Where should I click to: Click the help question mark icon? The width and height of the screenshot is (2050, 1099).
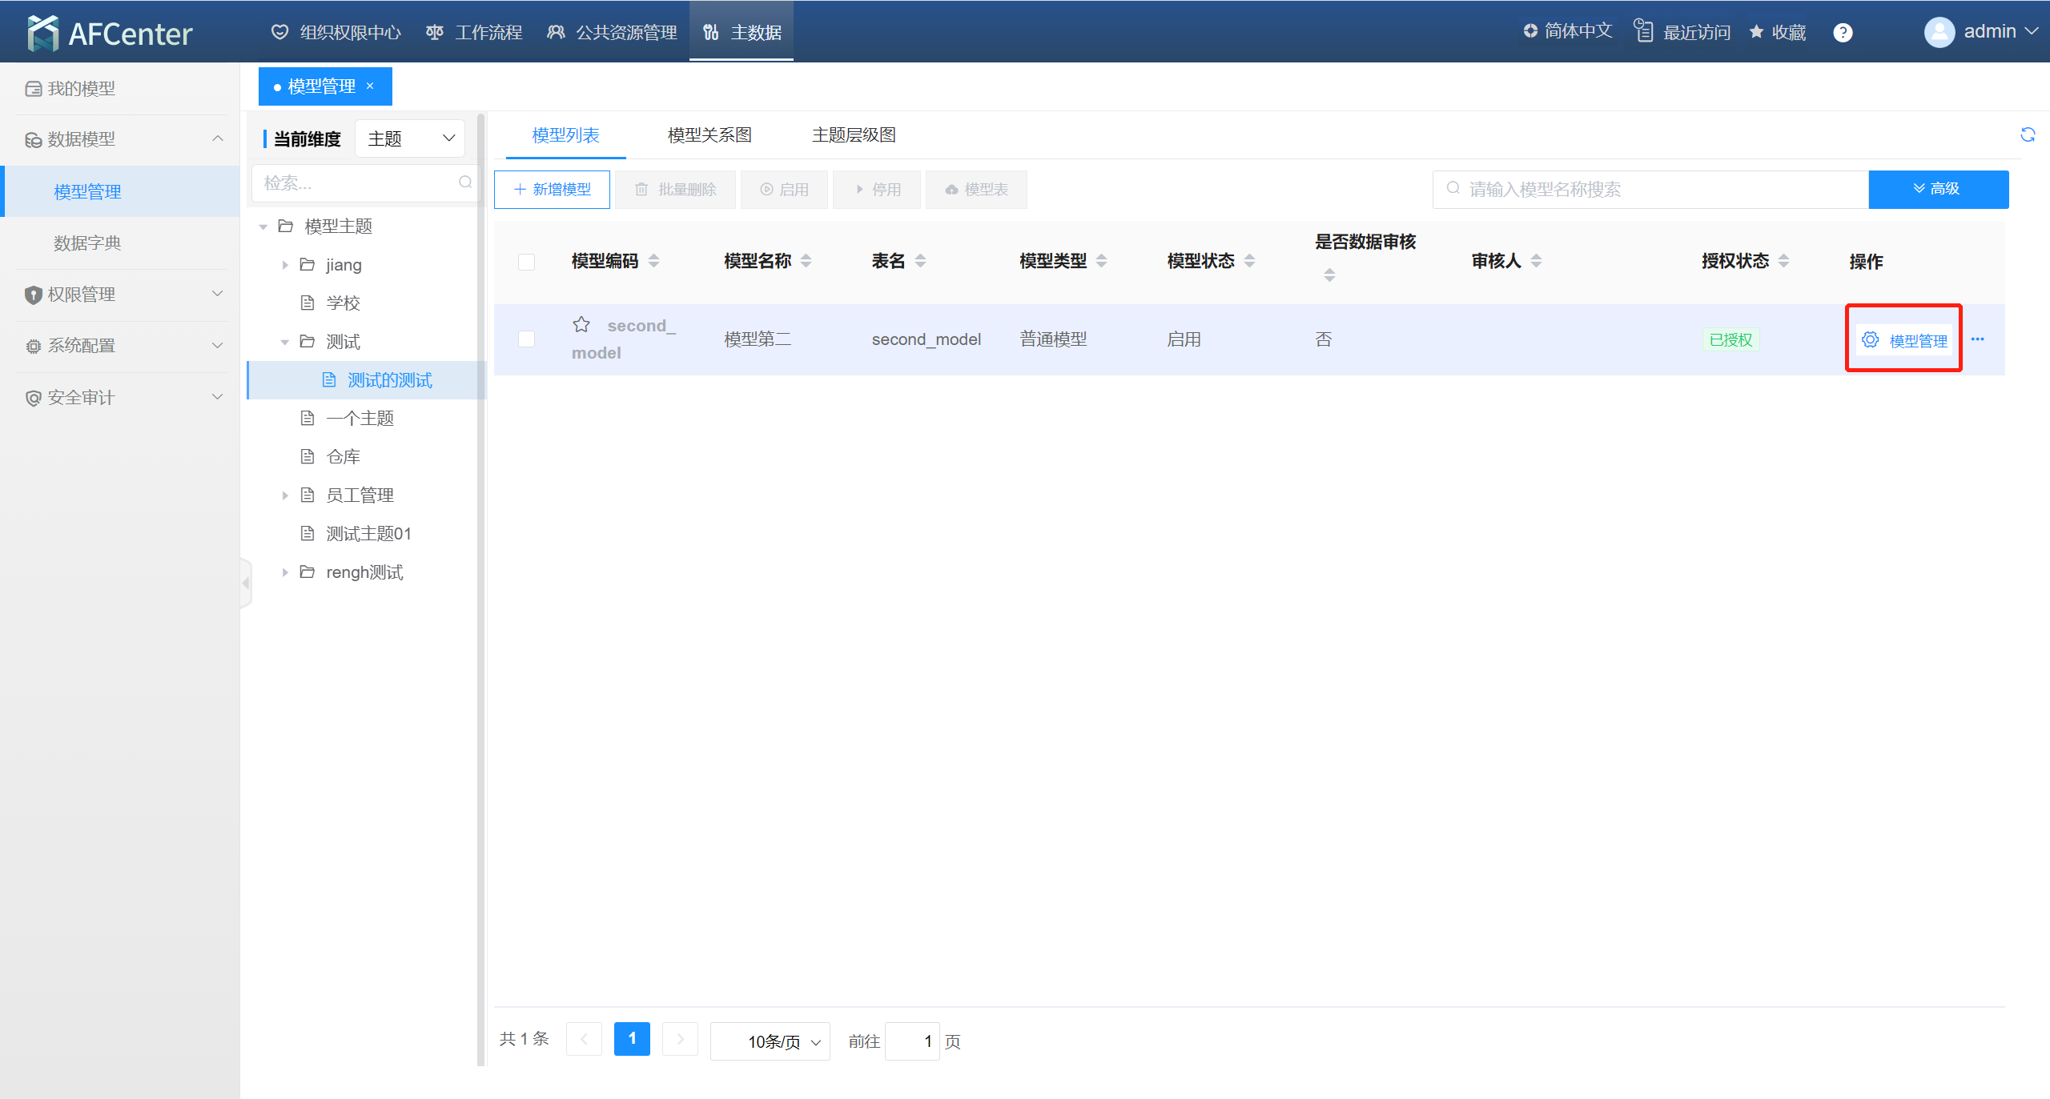click(x=1843, y=33)
